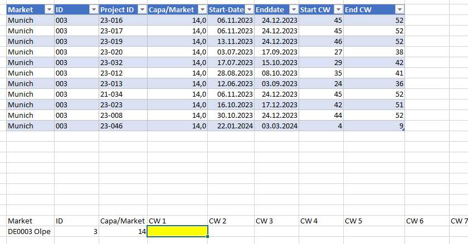Select the DE0003 Olpe cell
The image size is (468, 244).
30,231
